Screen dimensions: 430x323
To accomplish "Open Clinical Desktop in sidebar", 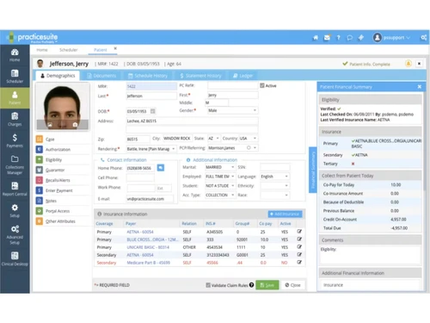I will click(x=15, y=258).
